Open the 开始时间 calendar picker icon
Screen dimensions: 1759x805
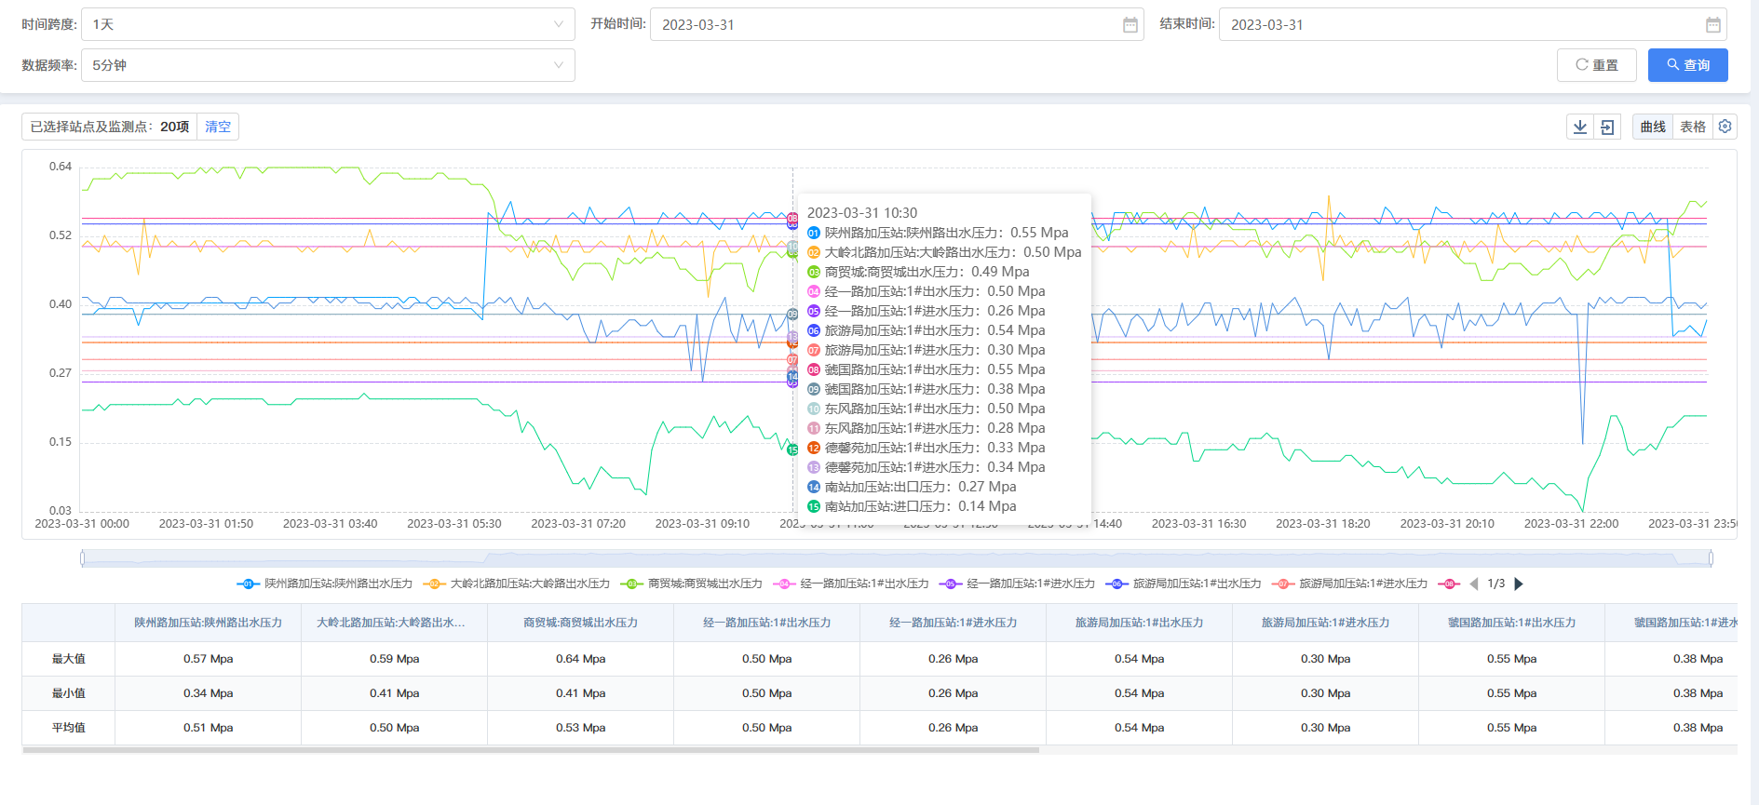[x=1130, y=25]
